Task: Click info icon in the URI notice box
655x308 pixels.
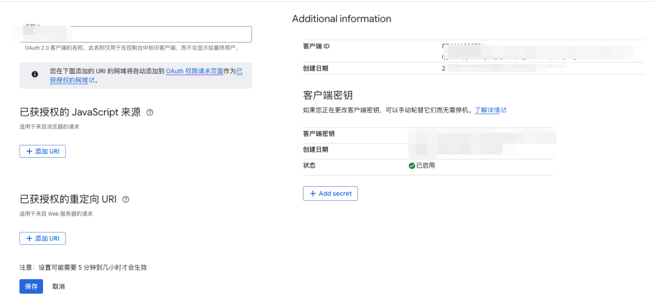Action: [35, 74]
